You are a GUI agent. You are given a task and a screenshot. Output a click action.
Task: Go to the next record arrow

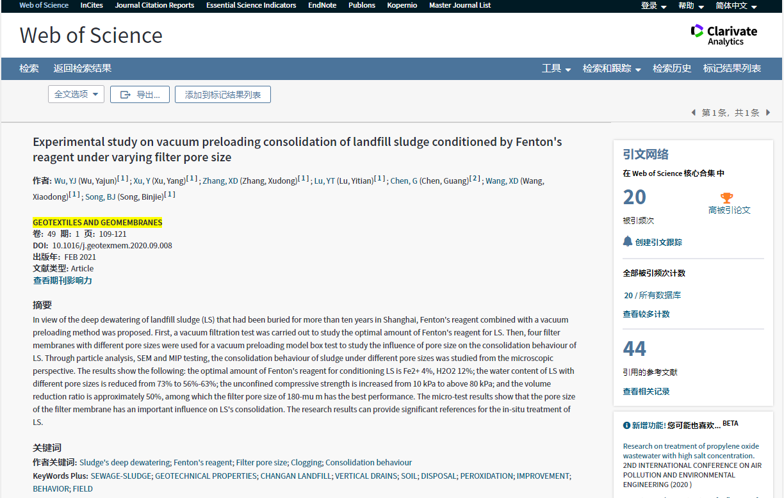pyautogui.click(x=768, y=113)
